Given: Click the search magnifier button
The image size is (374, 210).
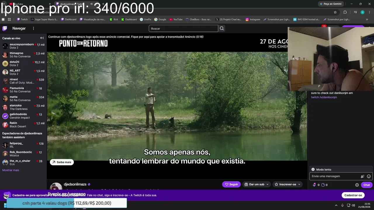Looking at the screenshot, I should [x=222, y=28].
